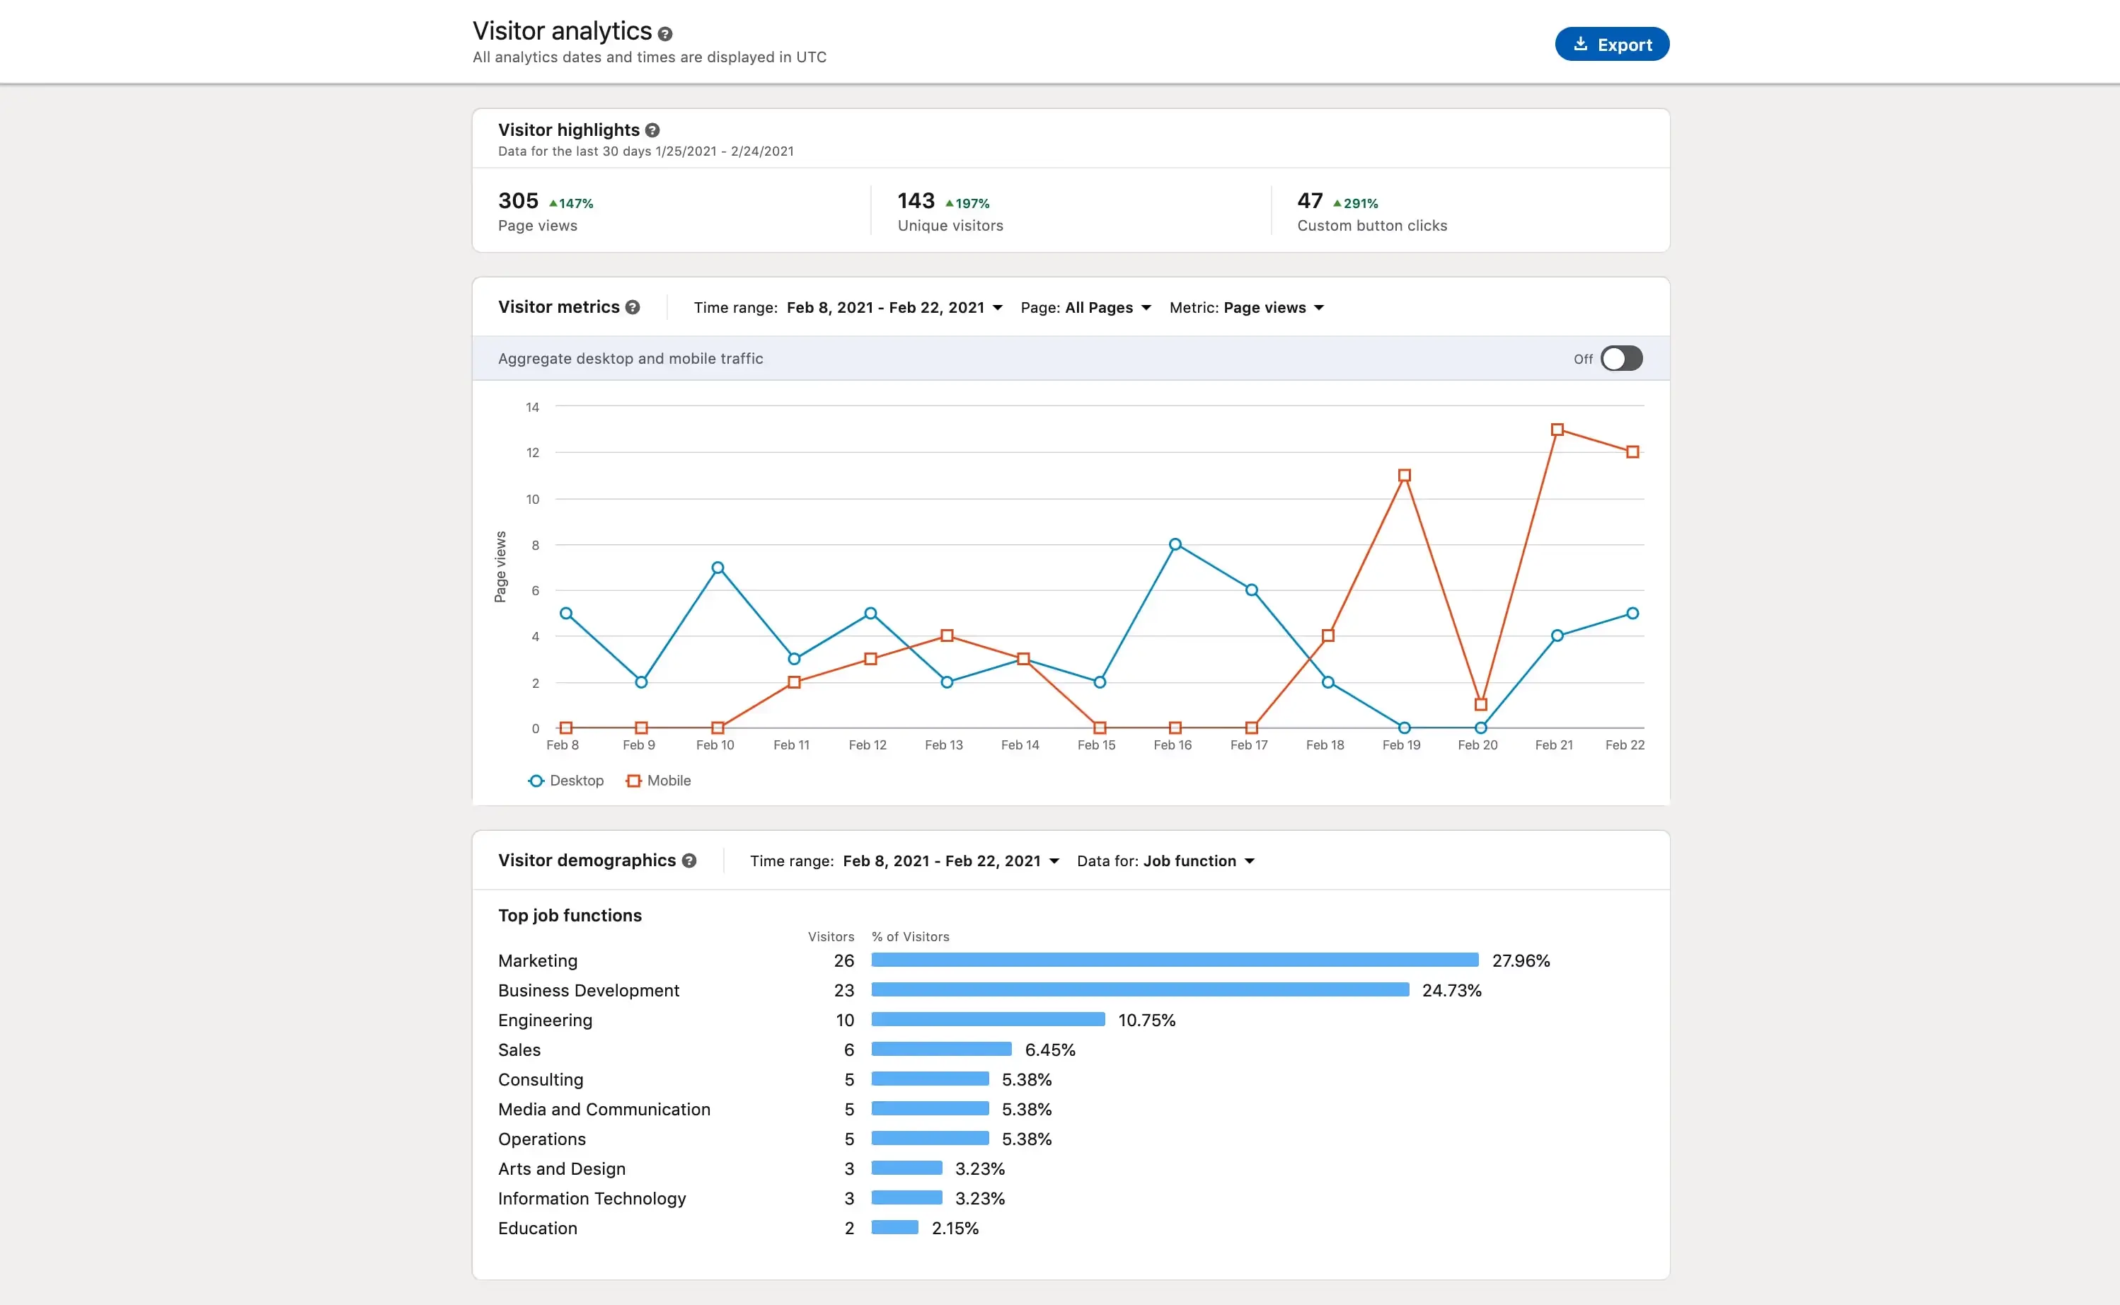
Task: Click the Visitor demographics help icon
Action: (689, 861)
